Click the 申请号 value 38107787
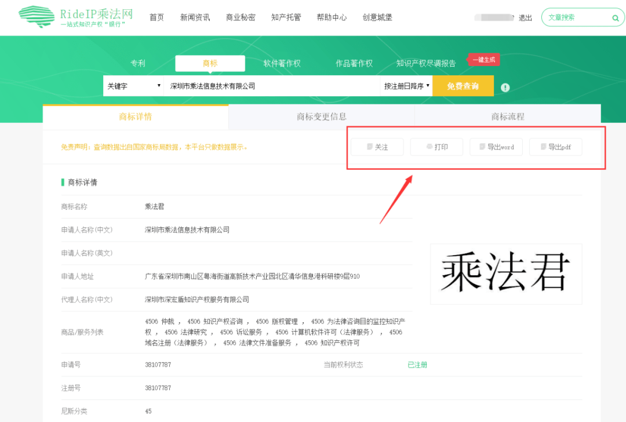 158,365
